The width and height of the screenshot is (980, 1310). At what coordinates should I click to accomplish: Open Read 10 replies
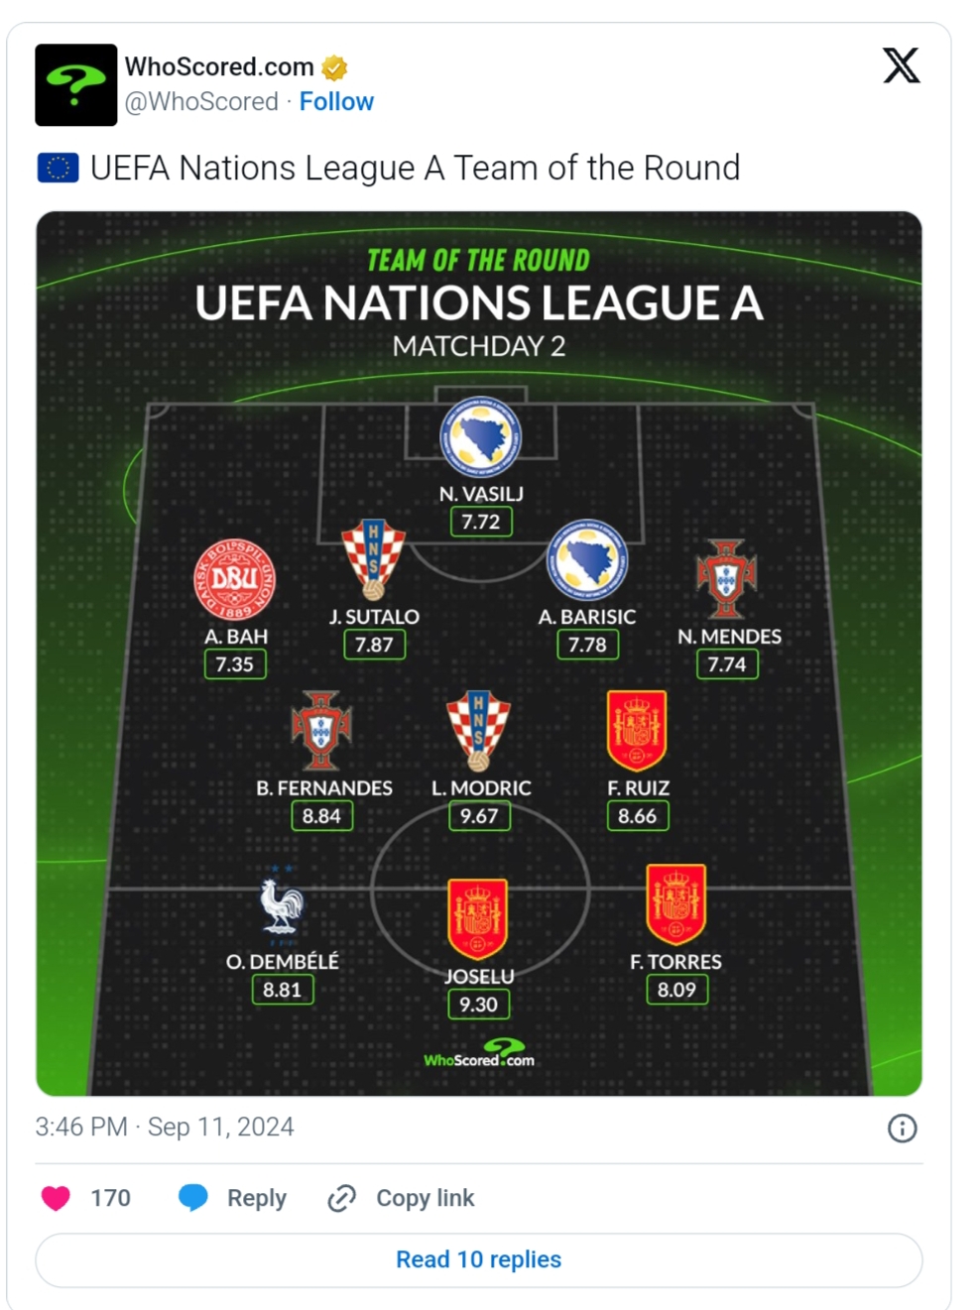[x=479, y=1259]
